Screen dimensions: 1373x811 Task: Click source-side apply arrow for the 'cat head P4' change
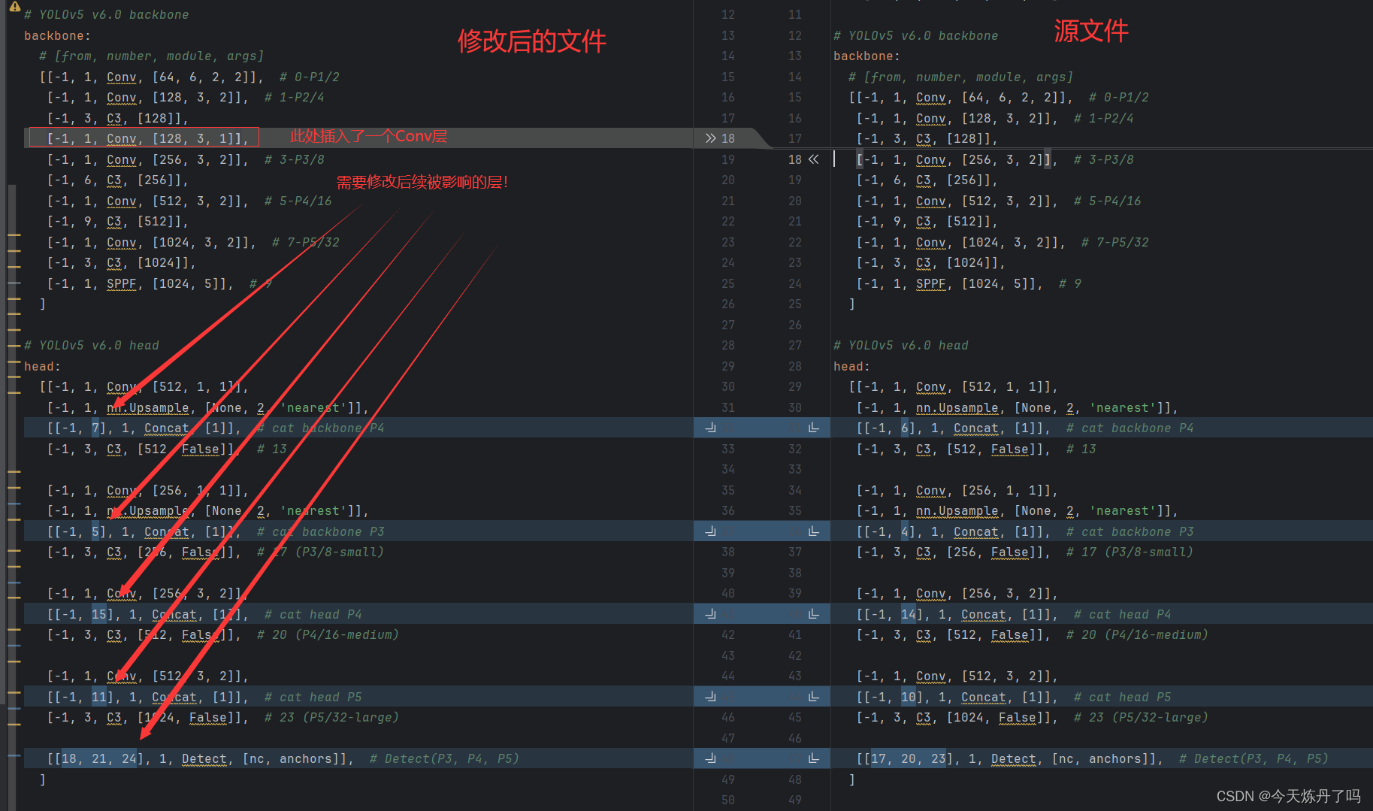815,613
